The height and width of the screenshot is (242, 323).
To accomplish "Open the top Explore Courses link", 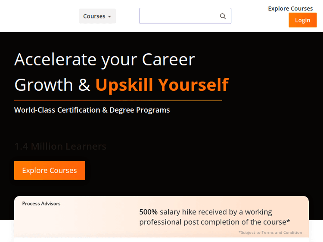I will 290,9.
